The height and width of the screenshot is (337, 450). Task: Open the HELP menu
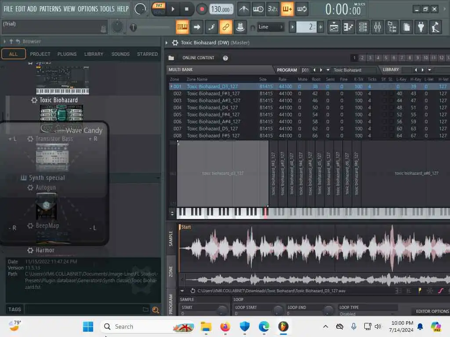(123, 9)
